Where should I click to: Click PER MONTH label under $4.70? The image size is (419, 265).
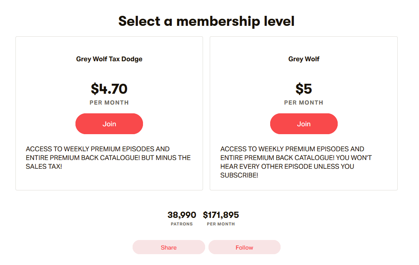[109, 102]
